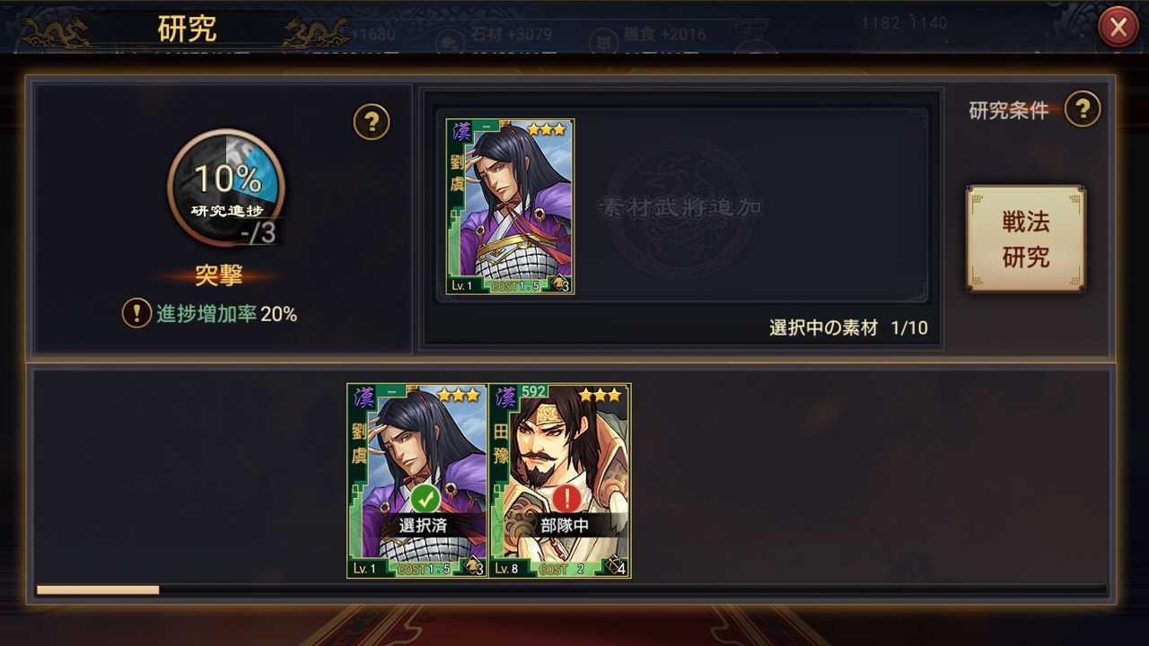Click the 研究条件 label
The height and width of the screenshot is (646, 1149).
[x=1009, y=110]
